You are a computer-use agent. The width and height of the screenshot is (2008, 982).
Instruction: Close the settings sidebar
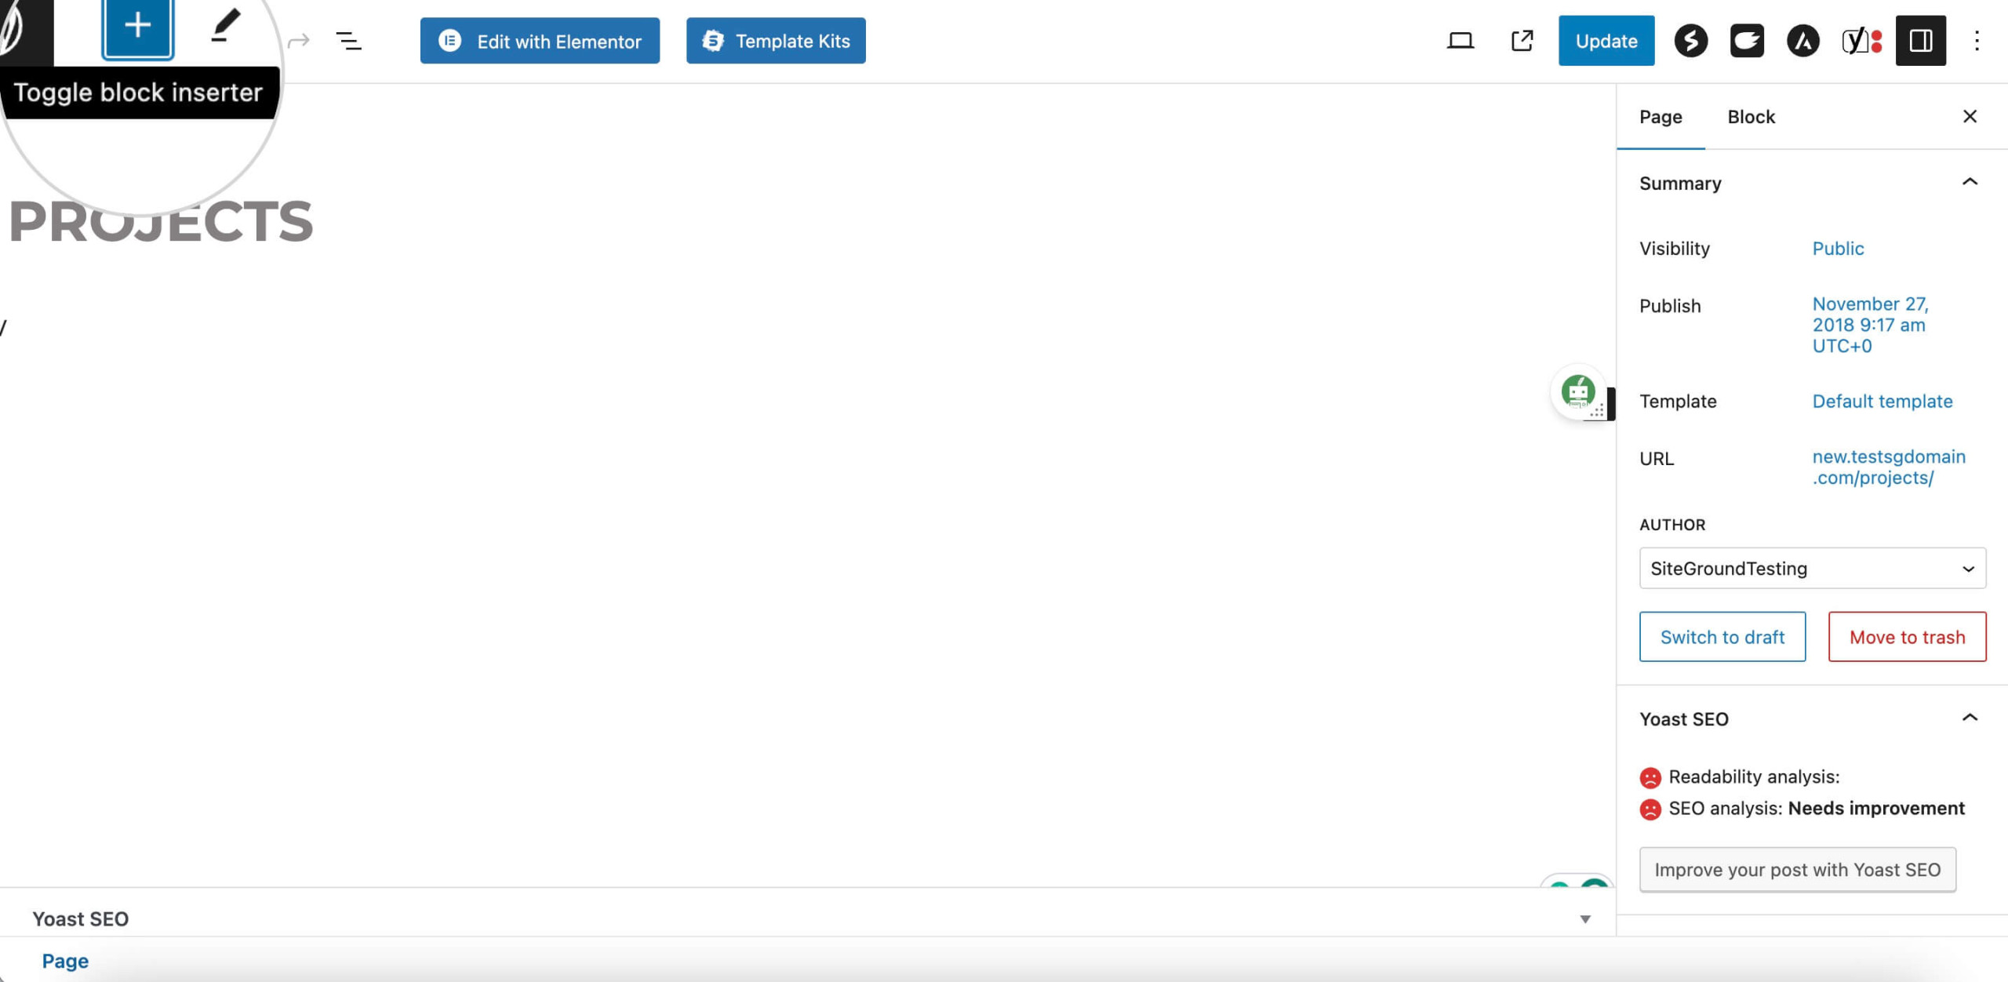click(1970, 117)
